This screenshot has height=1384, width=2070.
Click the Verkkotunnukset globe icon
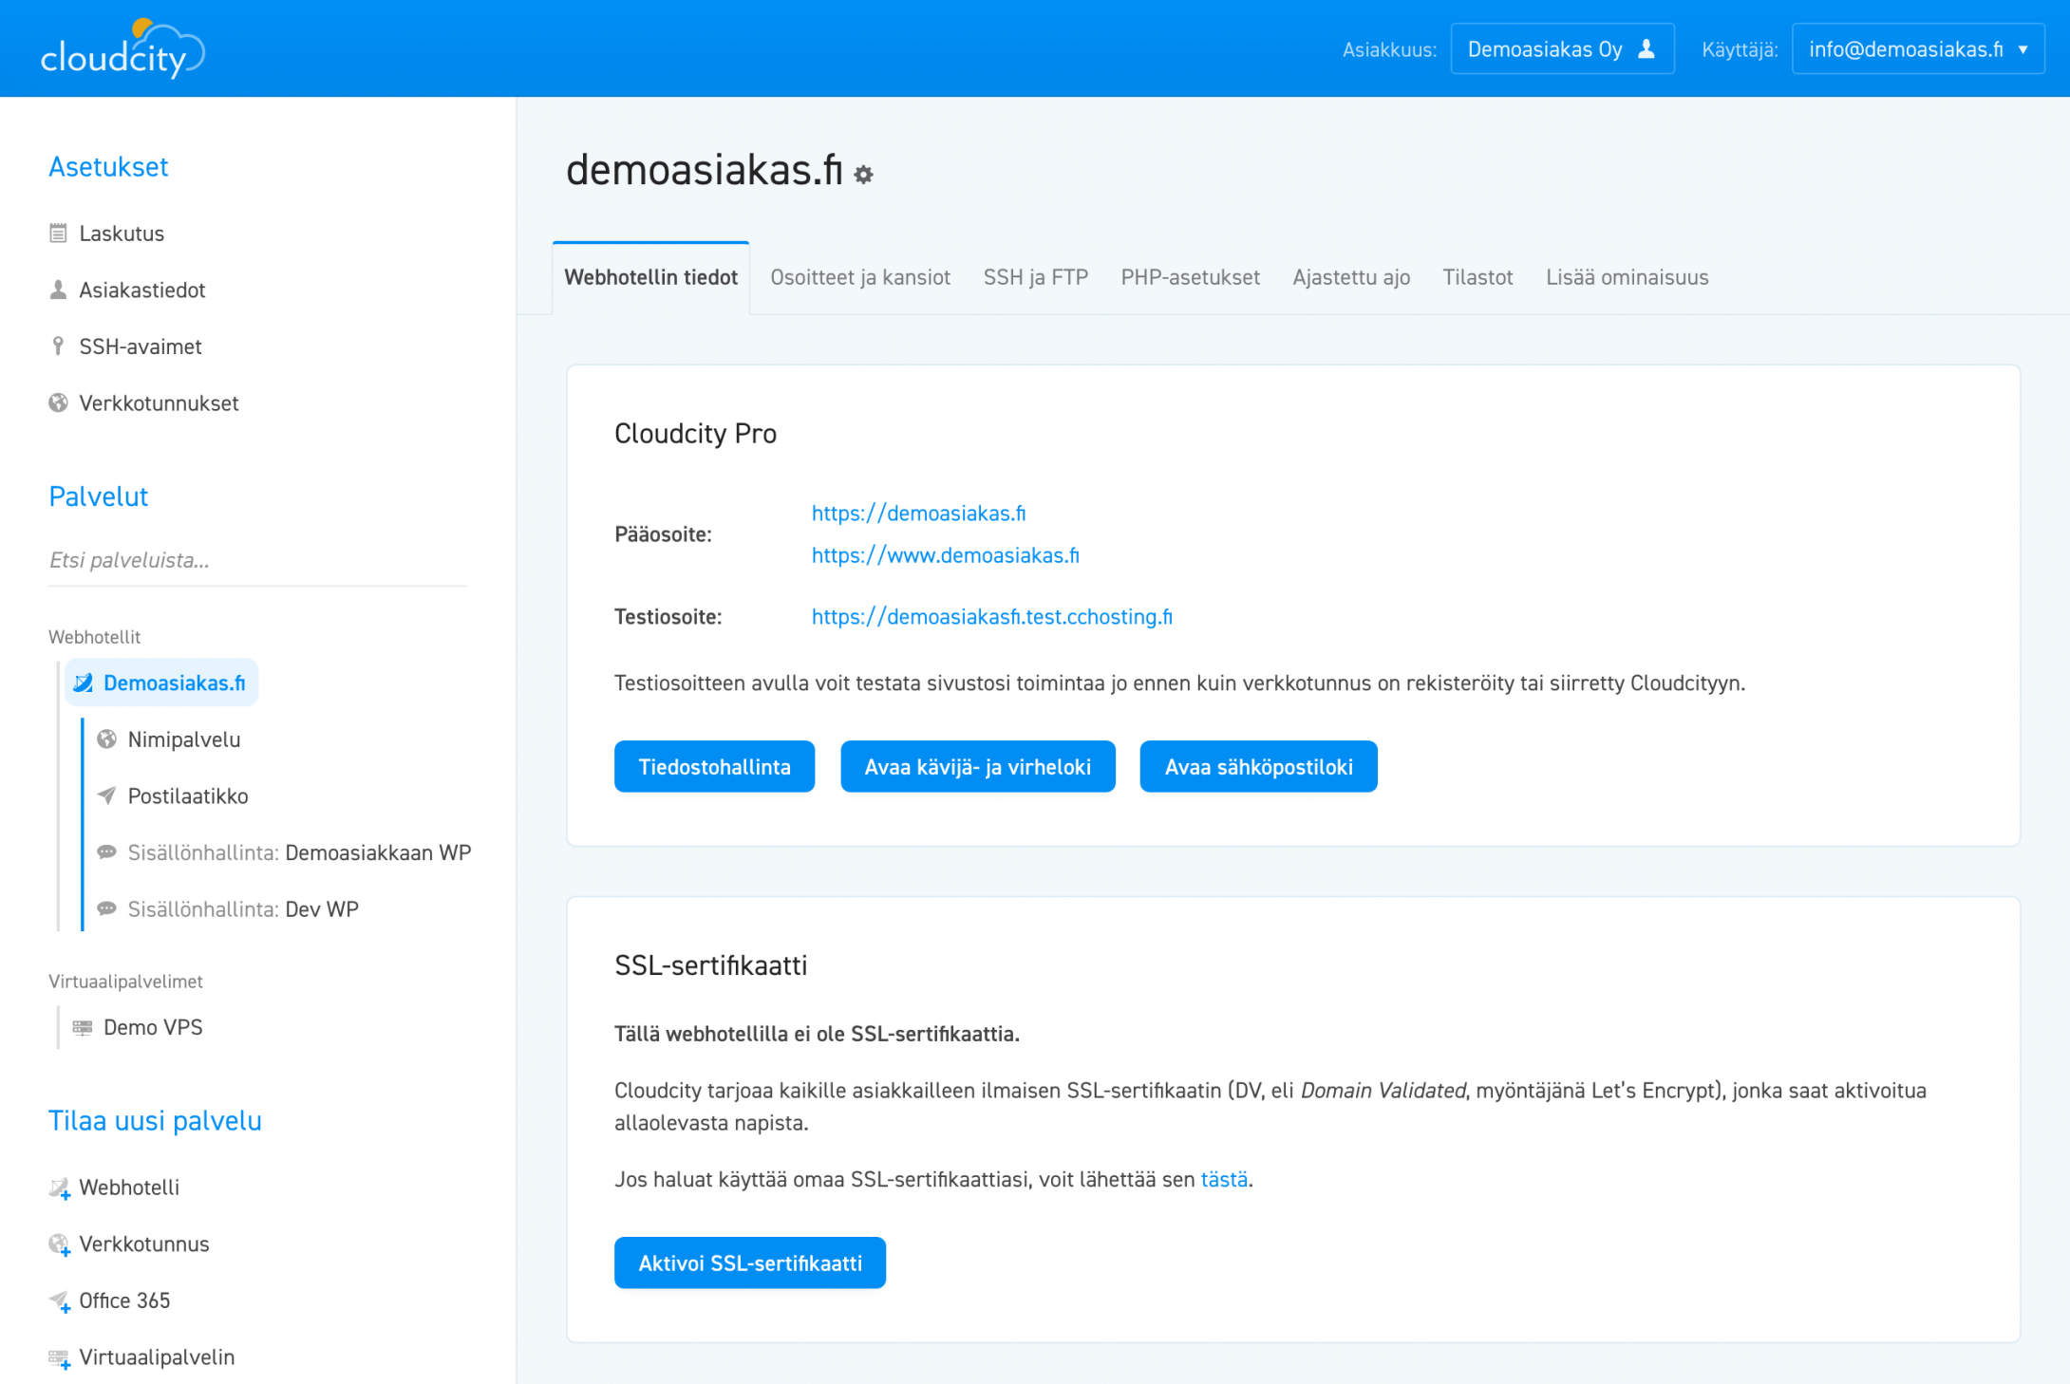(59, 402)
